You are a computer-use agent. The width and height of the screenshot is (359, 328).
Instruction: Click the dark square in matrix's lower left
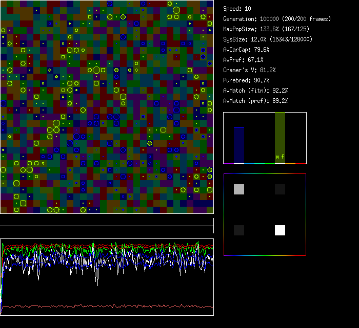(x=239, y=230)
